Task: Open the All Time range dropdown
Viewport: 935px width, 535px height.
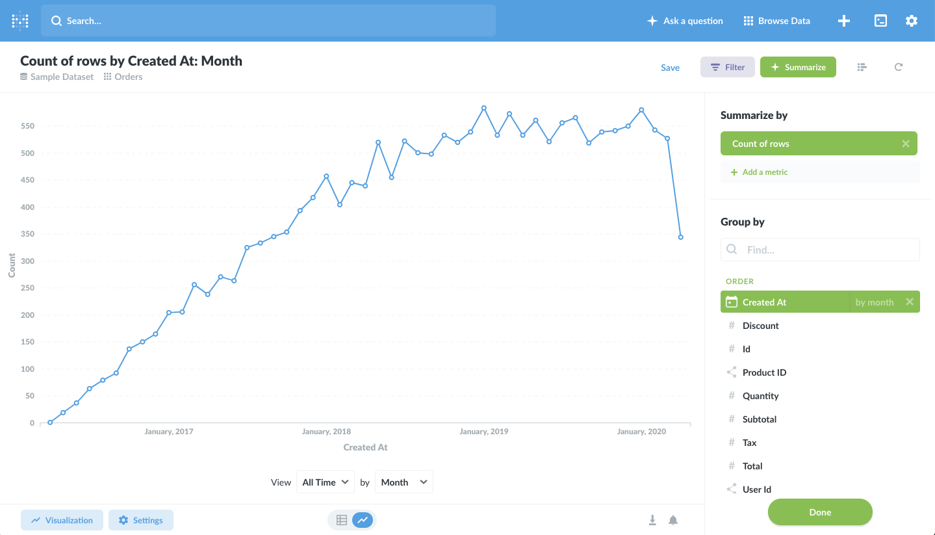Action: click(325, 482)
